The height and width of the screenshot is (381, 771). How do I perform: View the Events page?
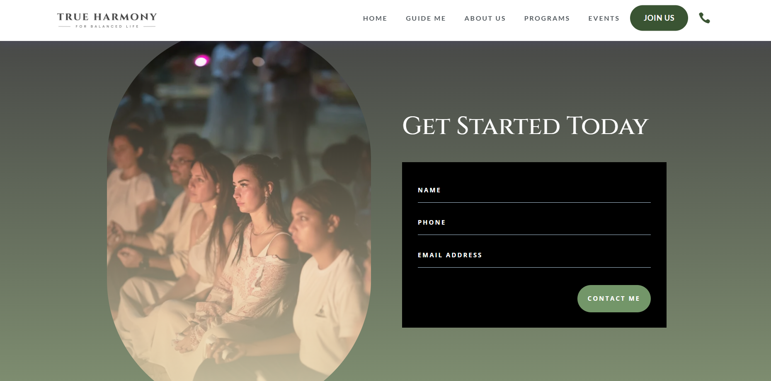tap(604, 18)
